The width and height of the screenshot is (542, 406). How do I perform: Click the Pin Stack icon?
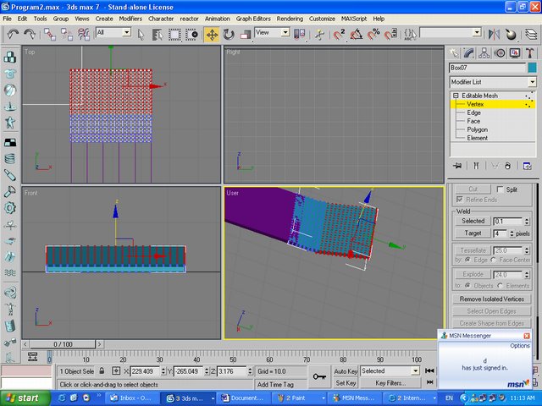457,166
